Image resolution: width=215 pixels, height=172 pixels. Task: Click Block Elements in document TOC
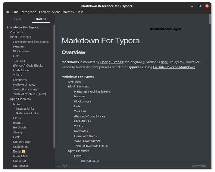[79, 87]
